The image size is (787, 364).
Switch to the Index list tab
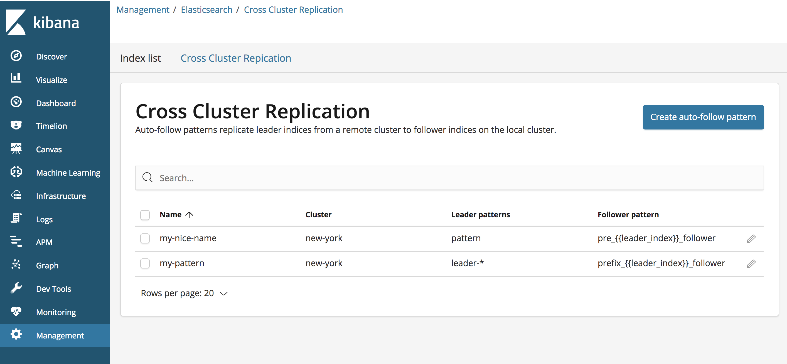click(140, 58)
